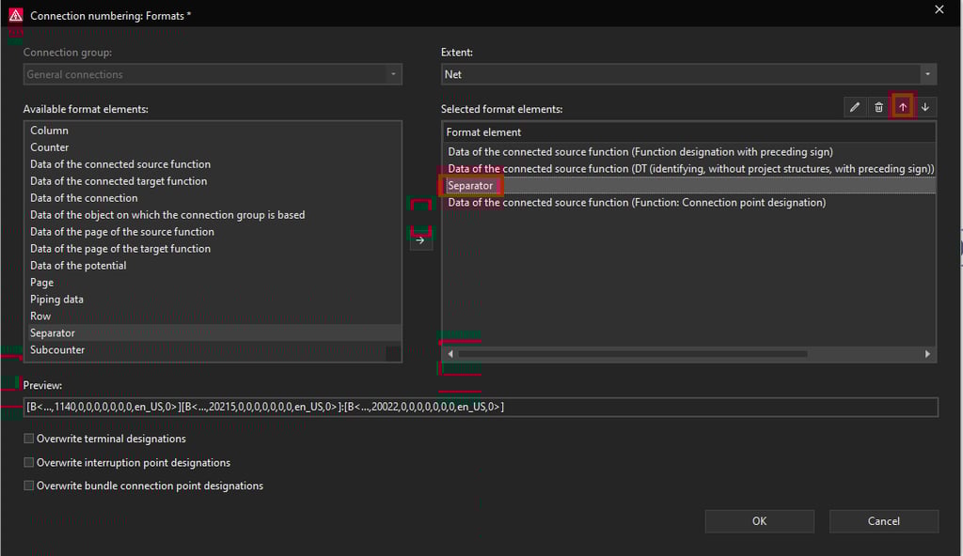Enable Overwrite terminal designations
963x556 pixels.
tap(29, 439)
